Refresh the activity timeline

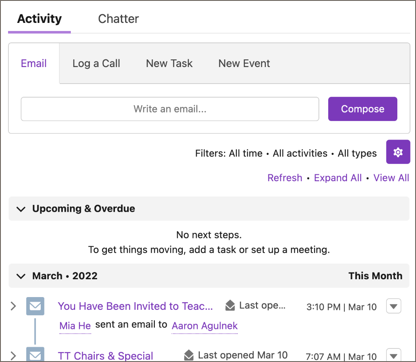coord(285,178)
